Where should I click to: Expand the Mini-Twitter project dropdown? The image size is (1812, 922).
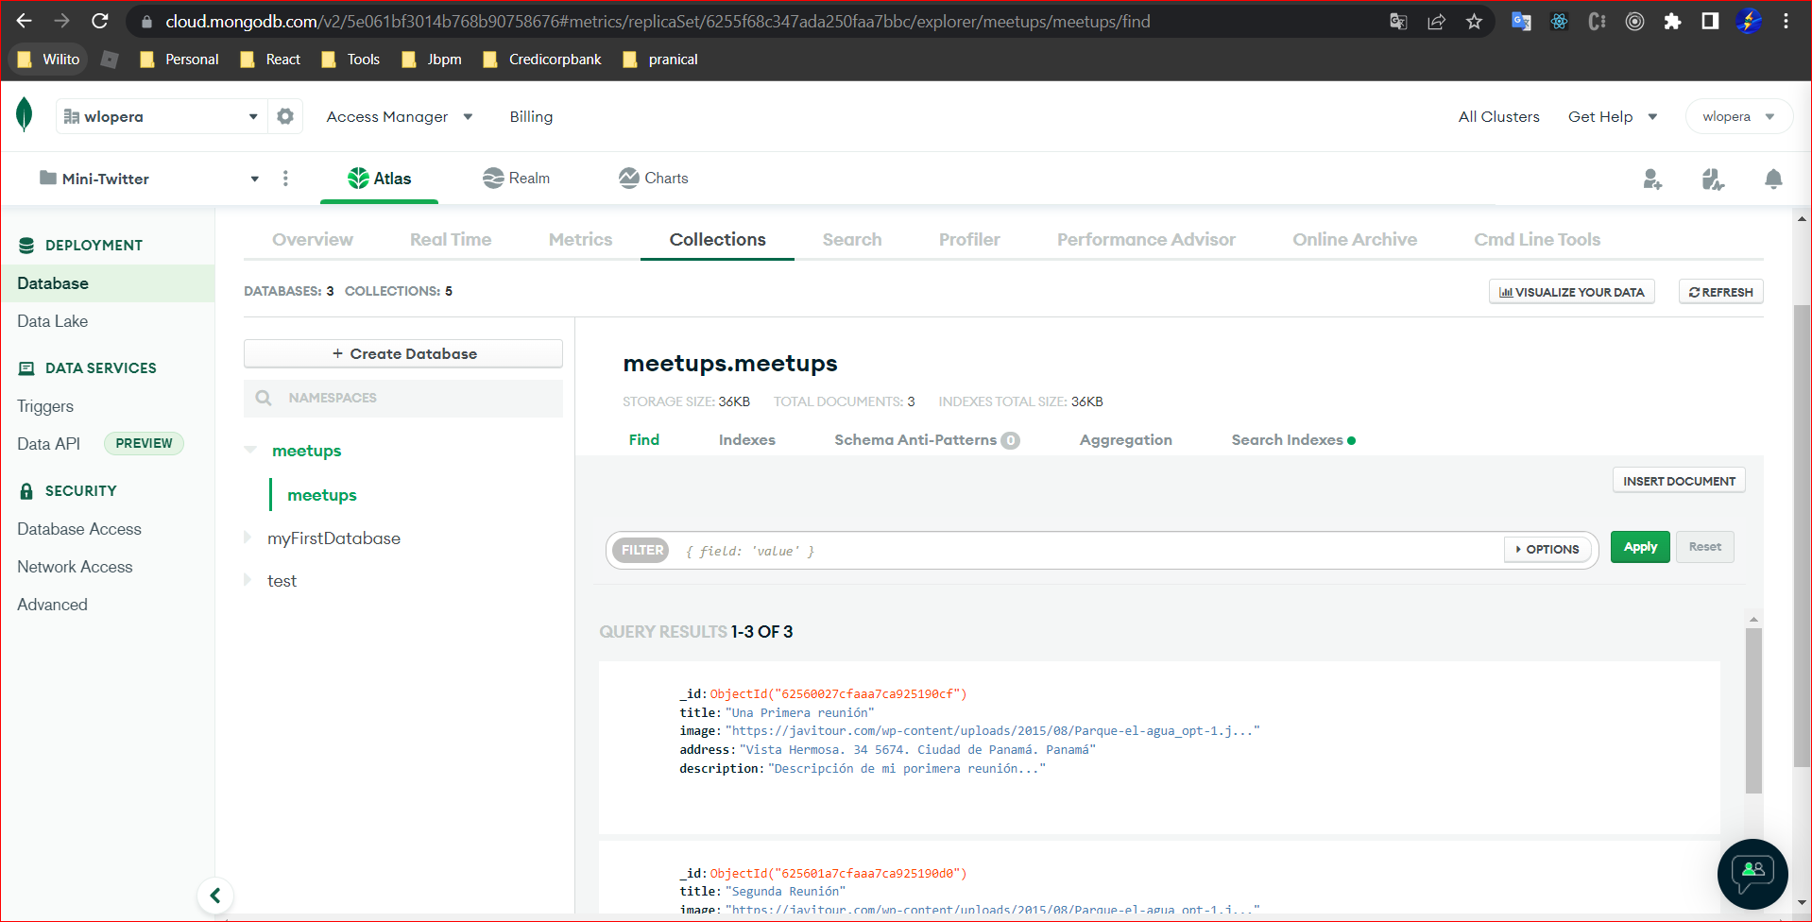click(253, 178)
